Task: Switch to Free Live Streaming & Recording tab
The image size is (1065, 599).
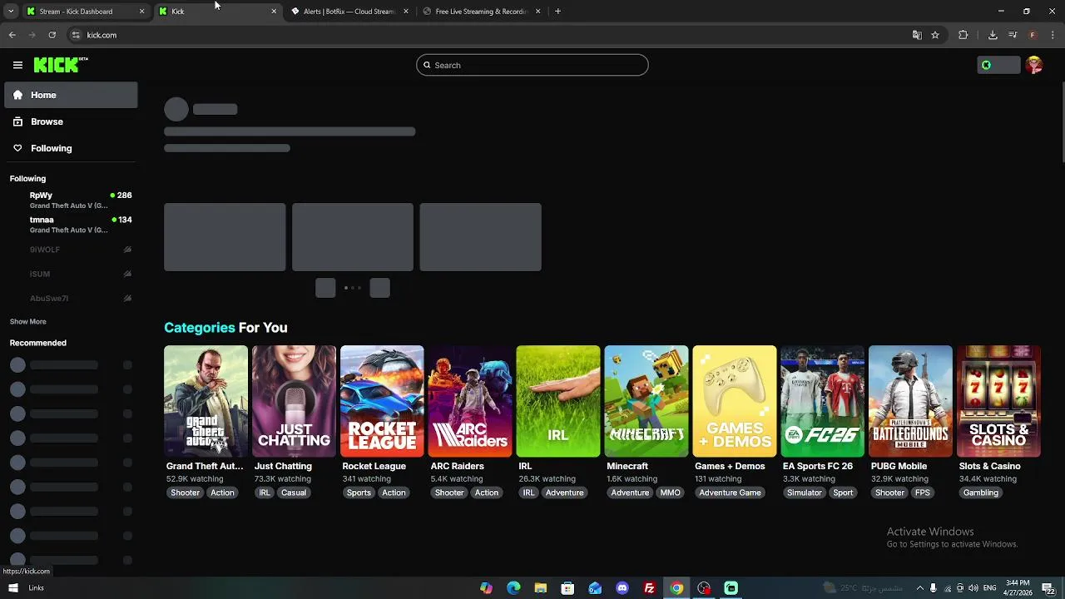Action: click(x=481, y=12)
